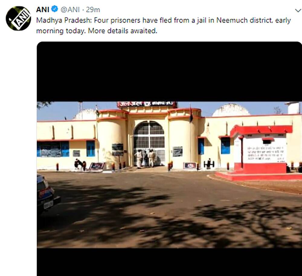Click the tweet text about Neemuch jail
This screenshot has height=276, width=302.
click(163, 25)
